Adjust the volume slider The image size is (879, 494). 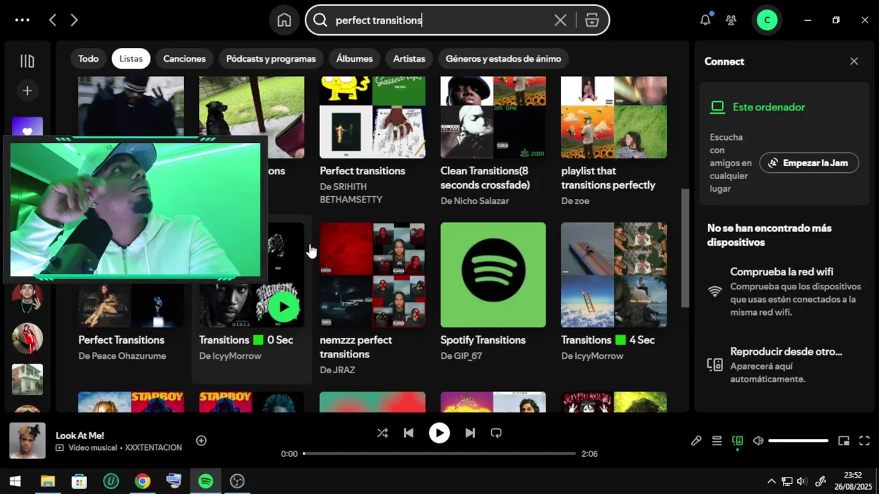[x=798, y=440]
